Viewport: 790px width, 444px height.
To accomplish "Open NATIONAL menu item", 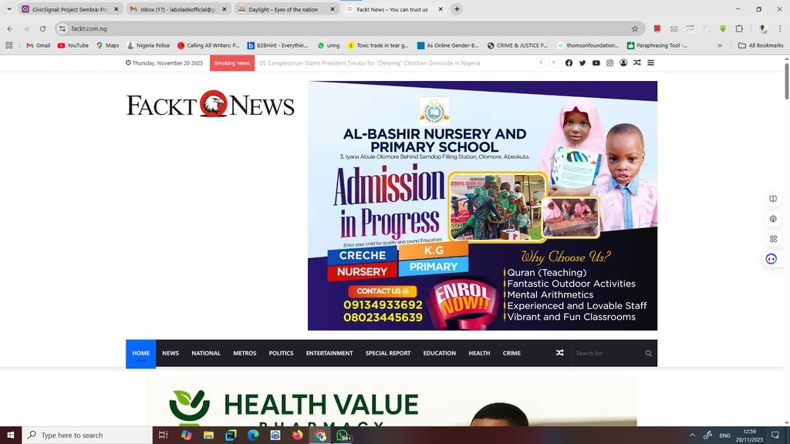I will [x=206, y=353].
